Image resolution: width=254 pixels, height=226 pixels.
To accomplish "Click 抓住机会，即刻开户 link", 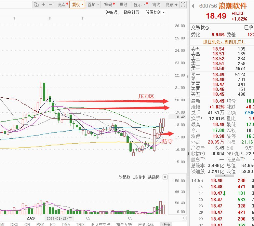I will tap(224, 42).
